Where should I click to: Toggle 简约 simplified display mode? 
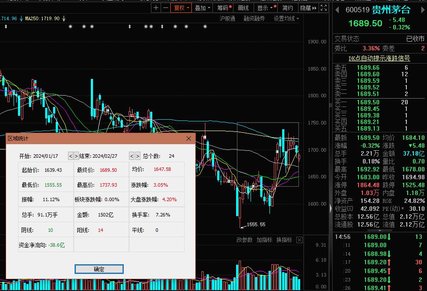pos(287,8)
